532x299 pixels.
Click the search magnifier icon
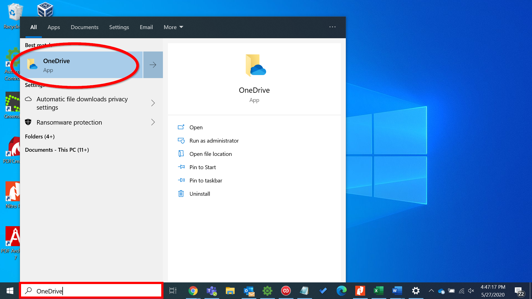click(28, 291)
